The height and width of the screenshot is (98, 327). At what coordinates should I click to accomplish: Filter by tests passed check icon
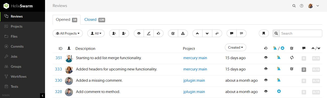173,33
